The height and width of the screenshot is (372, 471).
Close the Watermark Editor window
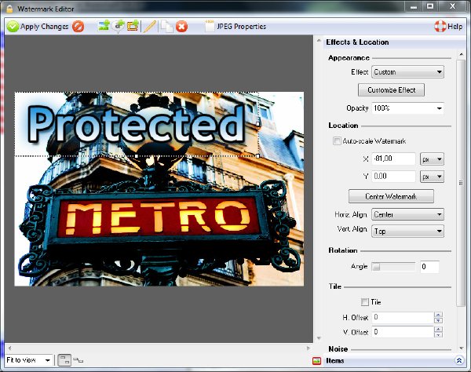tap(453, 6)
